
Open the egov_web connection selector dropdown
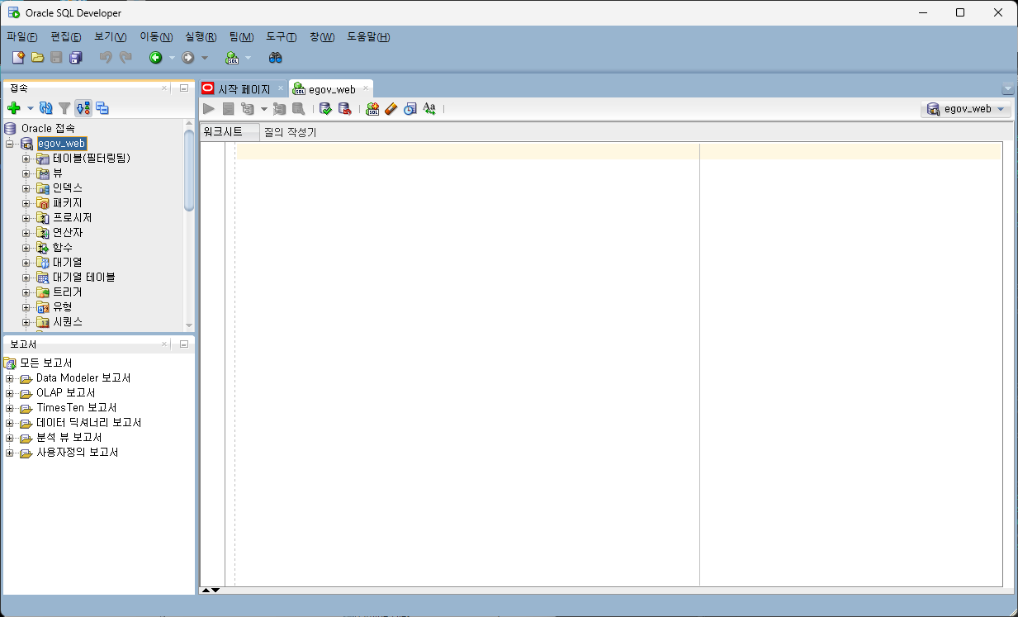tap(966, 109)
